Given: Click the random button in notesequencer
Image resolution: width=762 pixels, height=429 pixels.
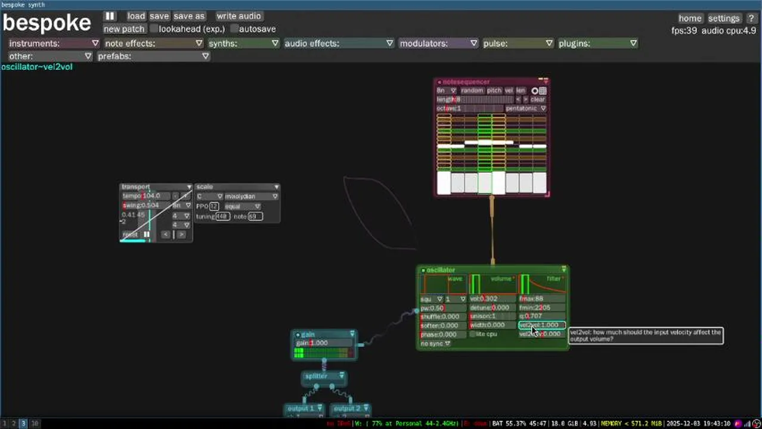Looking at the screenshot, I should (472, 91).
